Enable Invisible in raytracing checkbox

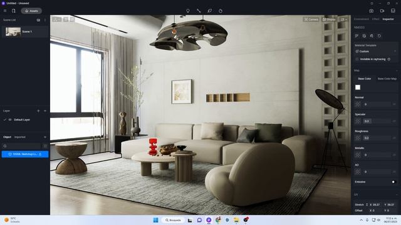357,59
